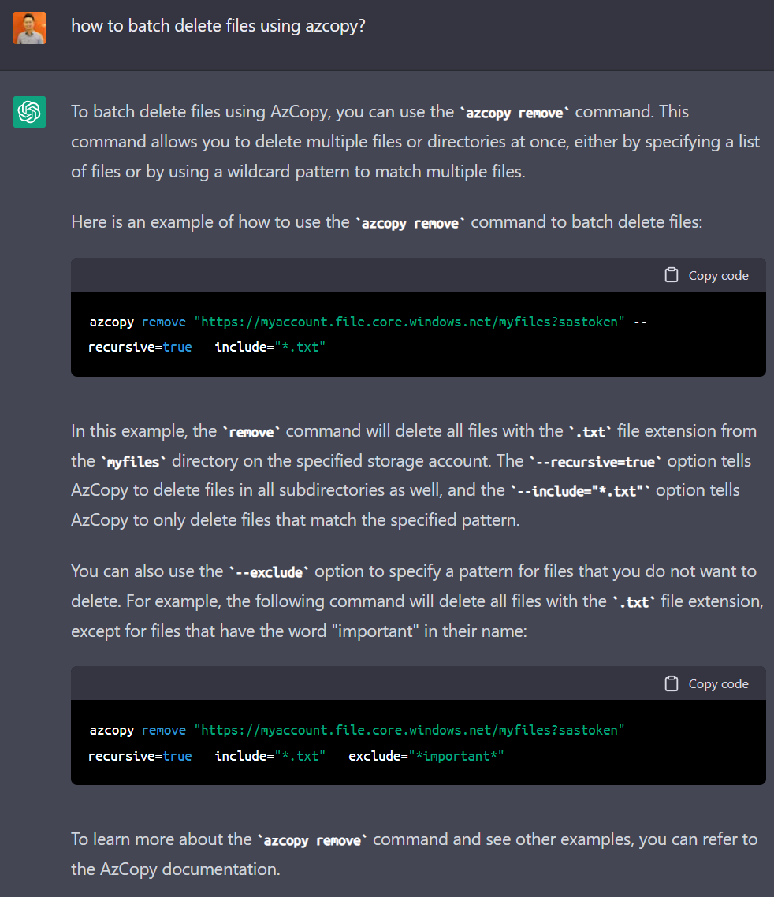Click the inline code '--exclude' in the paragraph
The height and width of the screenshot is (897, 774).
coord(269,572)
